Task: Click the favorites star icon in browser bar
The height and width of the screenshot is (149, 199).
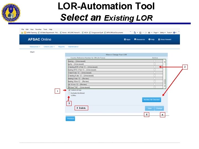Action: coord(22,33)
